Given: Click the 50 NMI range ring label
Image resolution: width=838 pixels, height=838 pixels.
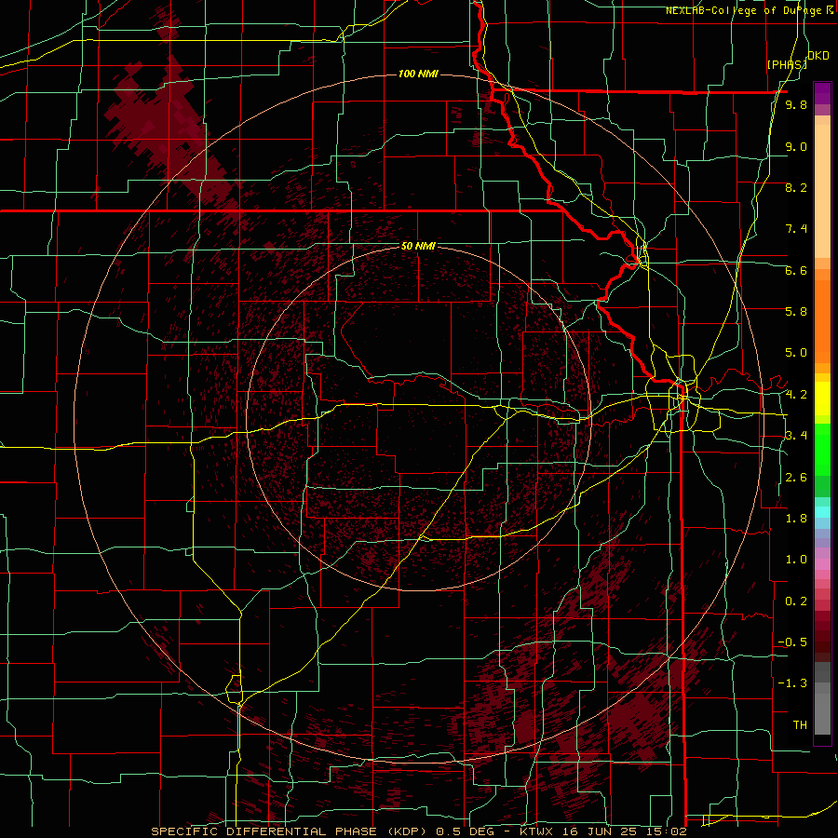Looking at the screenshot, I should click(418, 246).
